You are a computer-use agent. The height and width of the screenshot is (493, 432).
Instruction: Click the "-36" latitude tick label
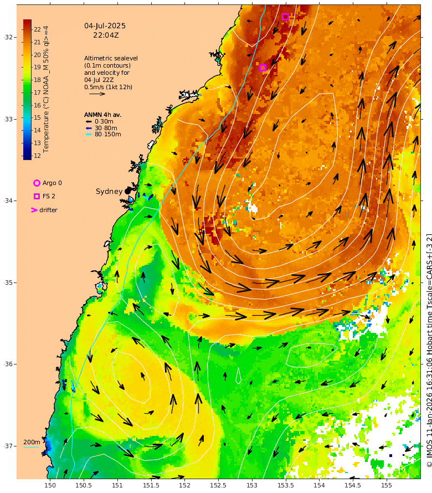[x=8, y=364]
